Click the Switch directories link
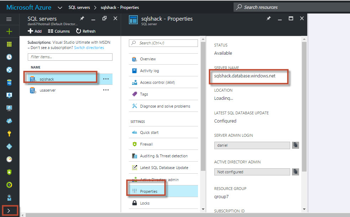This screenshot has height=217, width=350. 89,48
